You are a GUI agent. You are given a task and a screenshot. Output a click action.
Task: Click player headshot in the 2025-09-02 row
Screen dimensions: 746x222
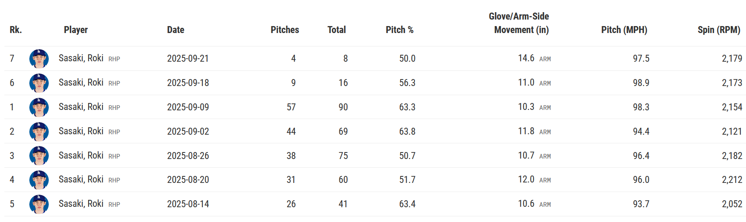click(x=39, y=132)
